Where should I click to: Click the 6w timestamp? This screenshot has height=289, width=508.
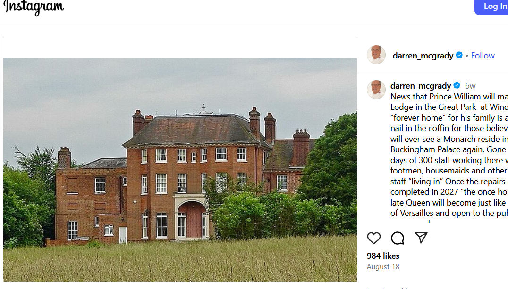click(470, 86)
